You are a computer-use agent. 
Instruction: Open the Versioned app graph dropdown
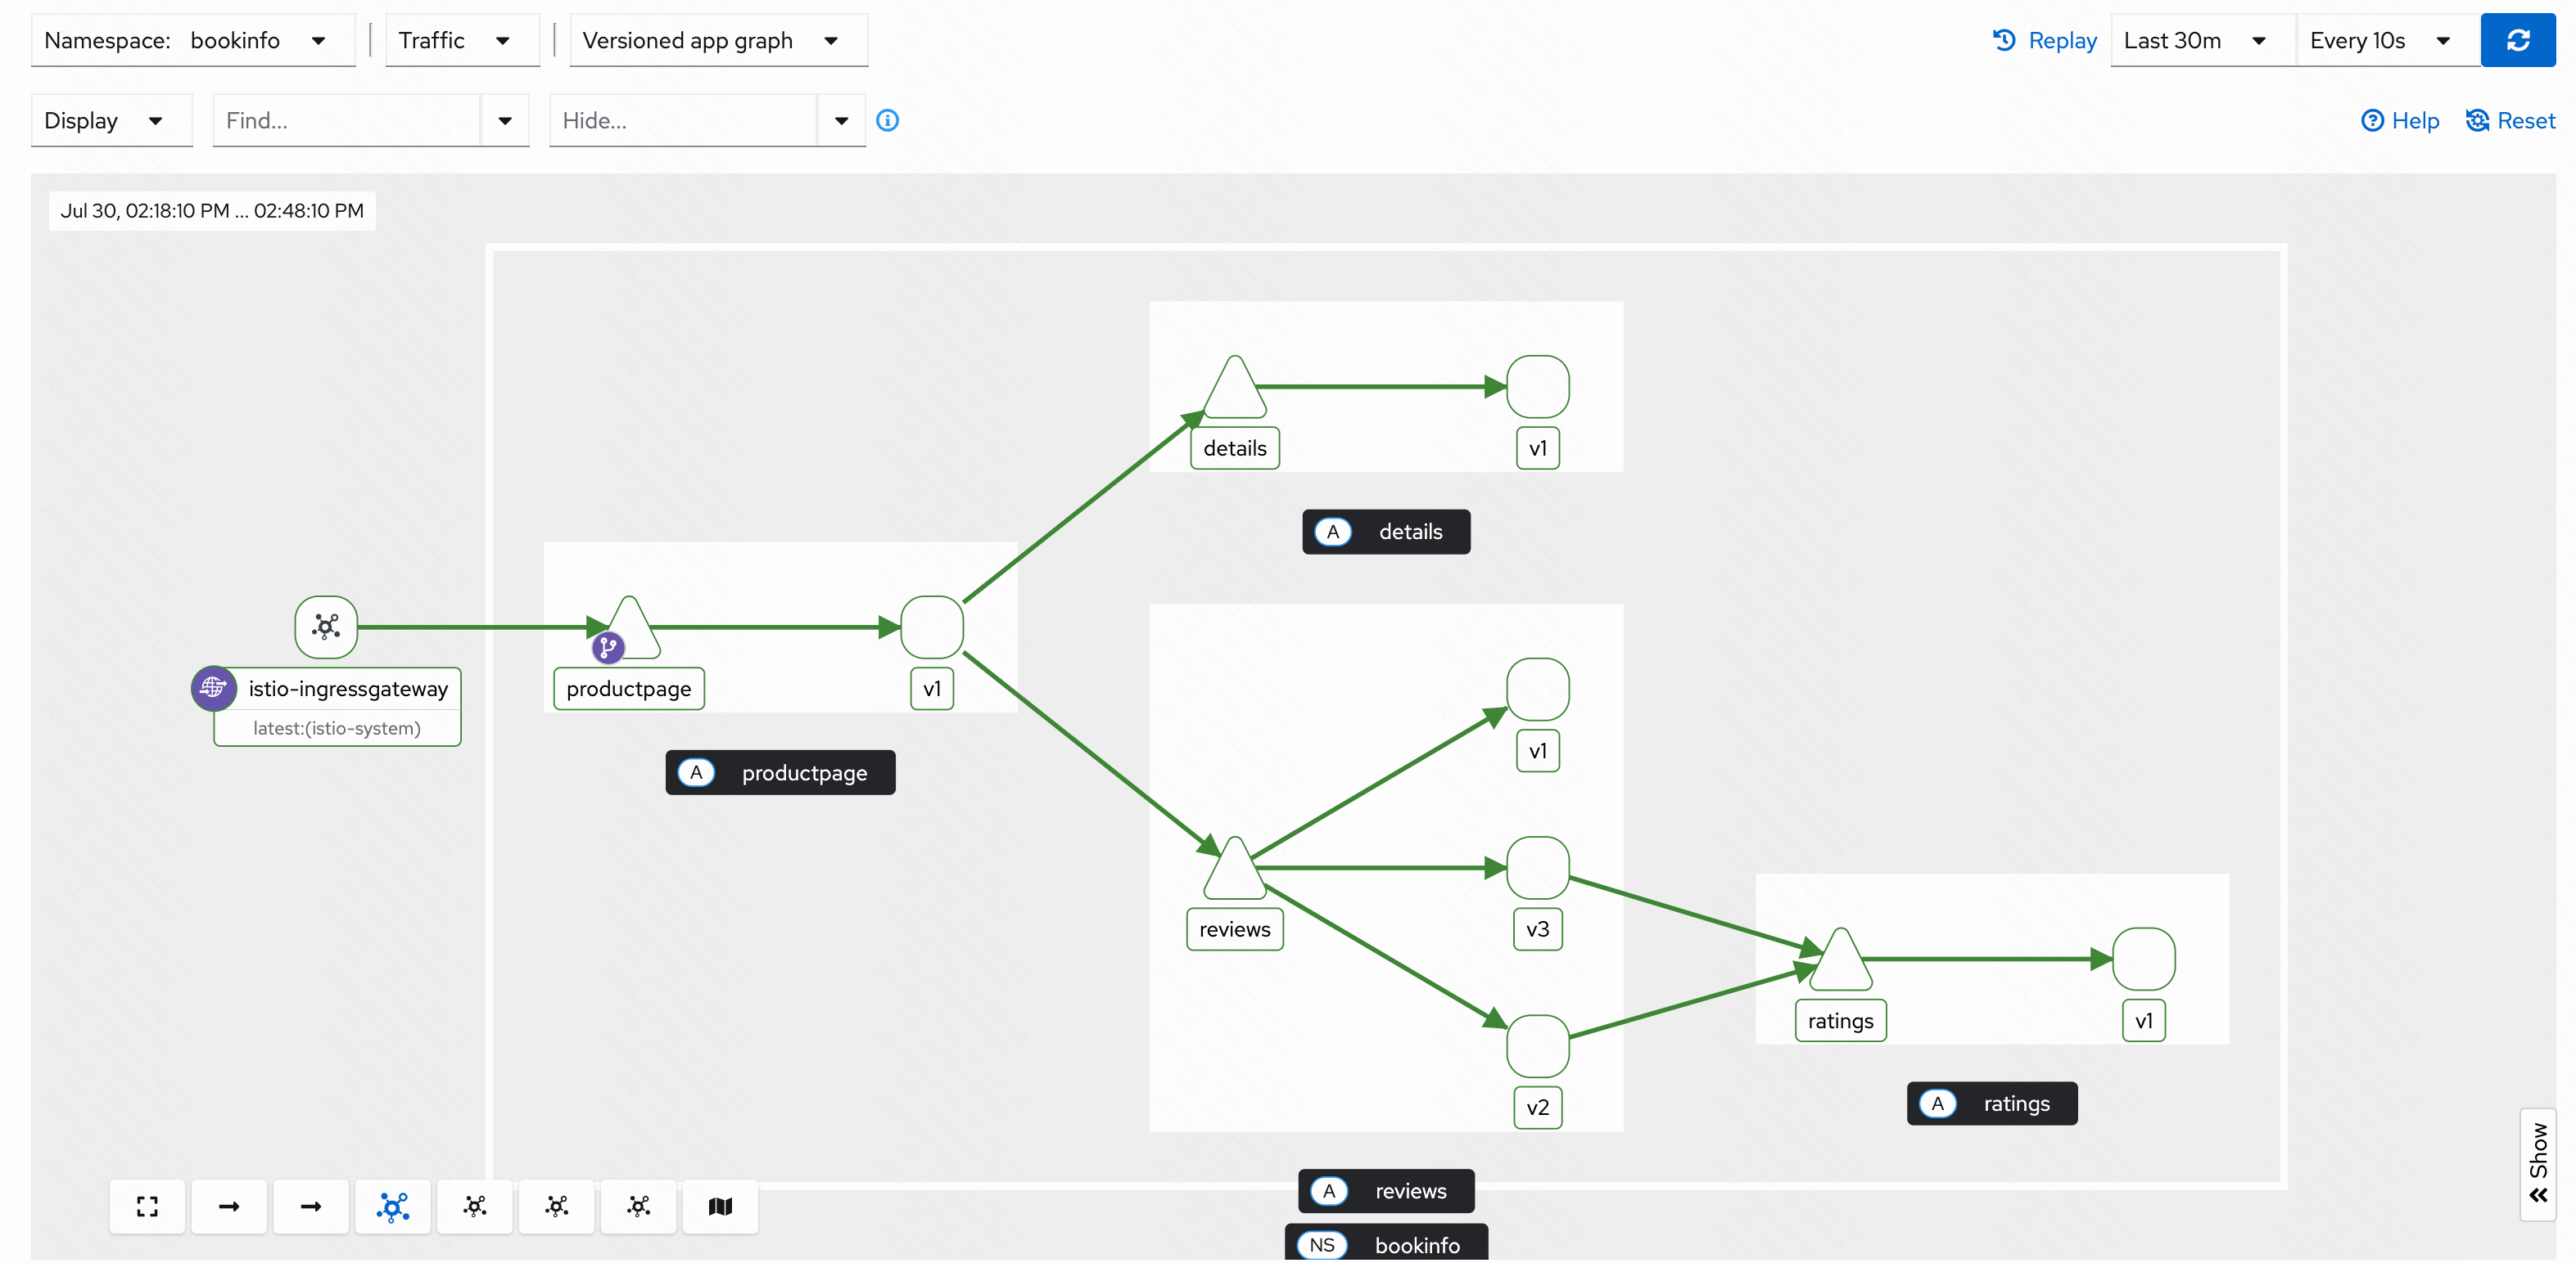[718, 41]
